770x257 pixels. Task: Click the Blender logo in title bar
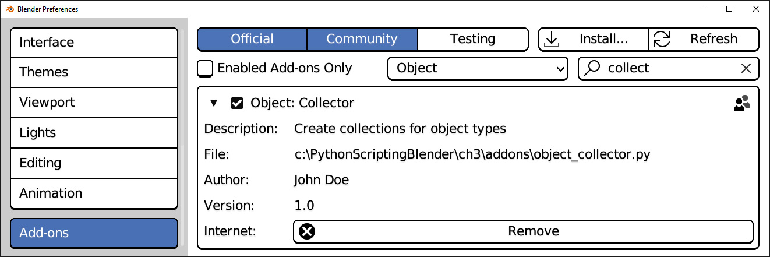[x=9, y=9]
